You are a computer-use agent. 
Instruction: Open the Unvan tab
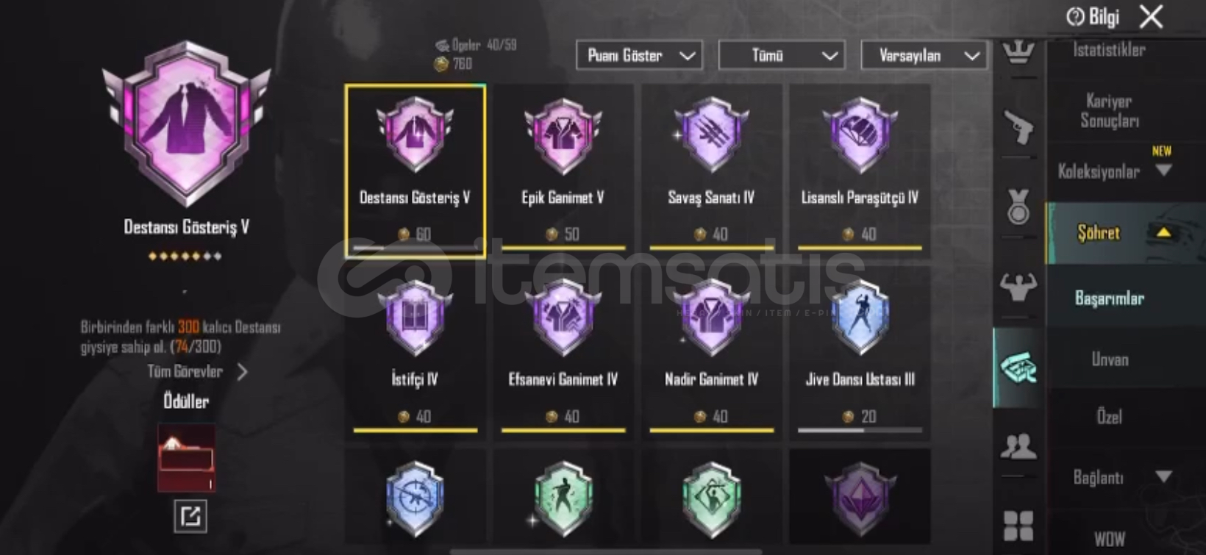pos(1109,359)
